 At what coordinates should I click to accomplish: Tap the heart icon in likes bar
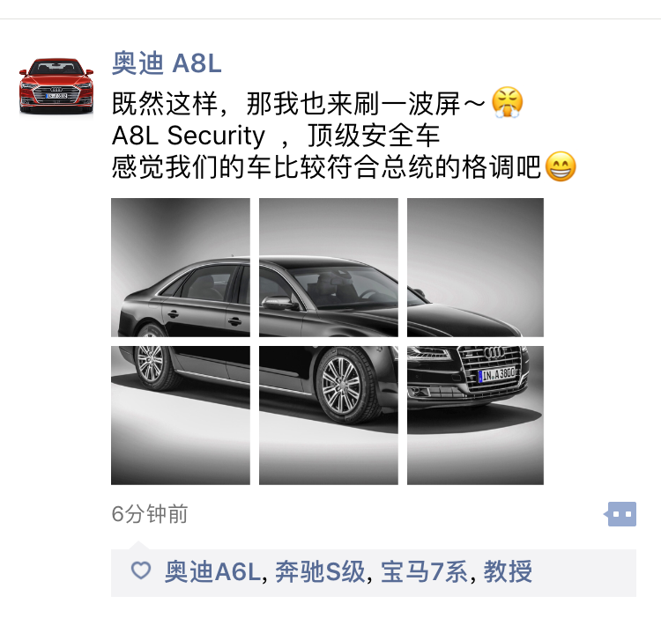141,570
